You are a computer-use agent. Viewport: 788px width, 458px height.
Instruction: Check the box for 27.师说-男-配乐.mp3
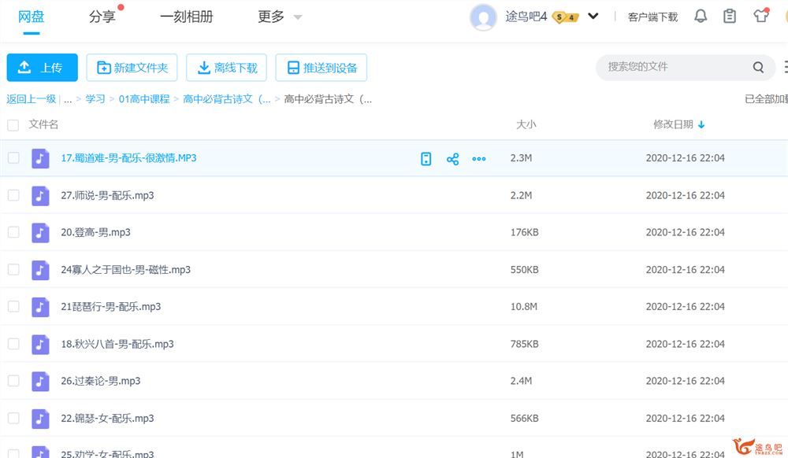click(13, 195)
